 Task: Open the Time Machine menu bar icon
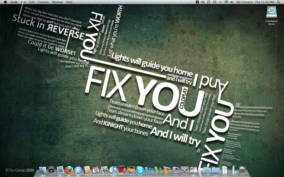[x=214, y=2]
